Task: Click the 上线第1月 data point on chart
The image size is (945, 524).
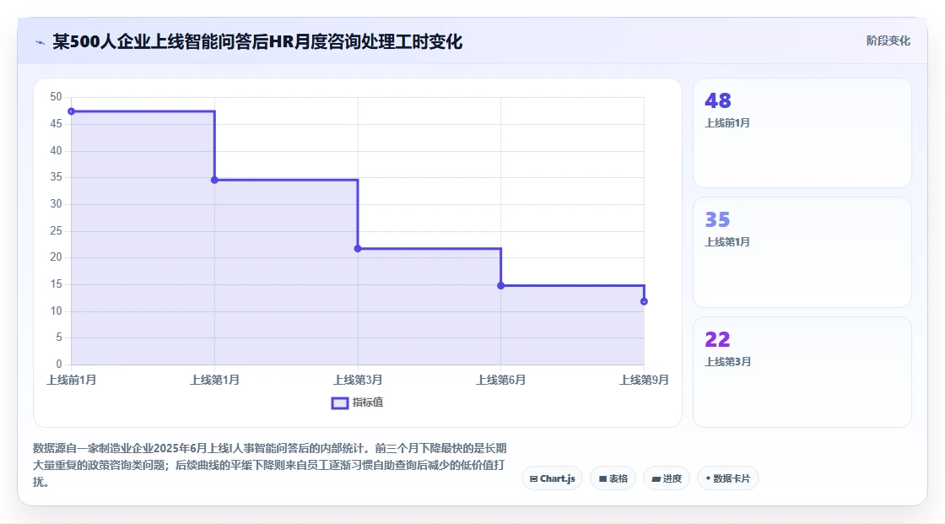Action: pyautogui.click(x=214, y=180)
